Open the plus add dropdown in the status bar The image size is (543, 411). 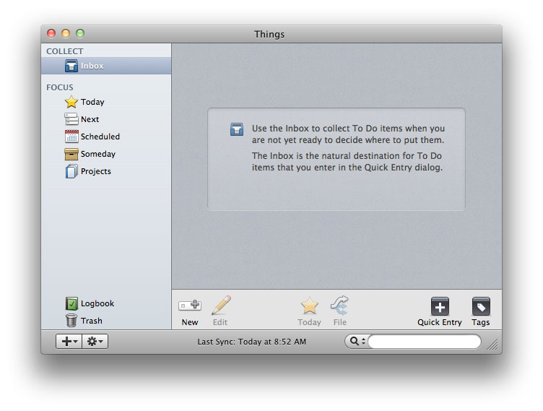(69, 342)
